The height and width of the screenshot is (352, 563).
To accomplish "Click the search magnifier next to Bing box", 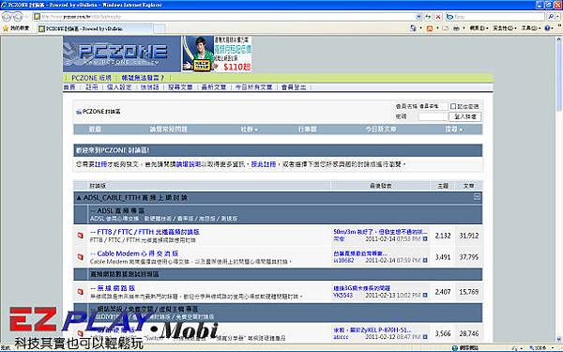I will 551,17.
